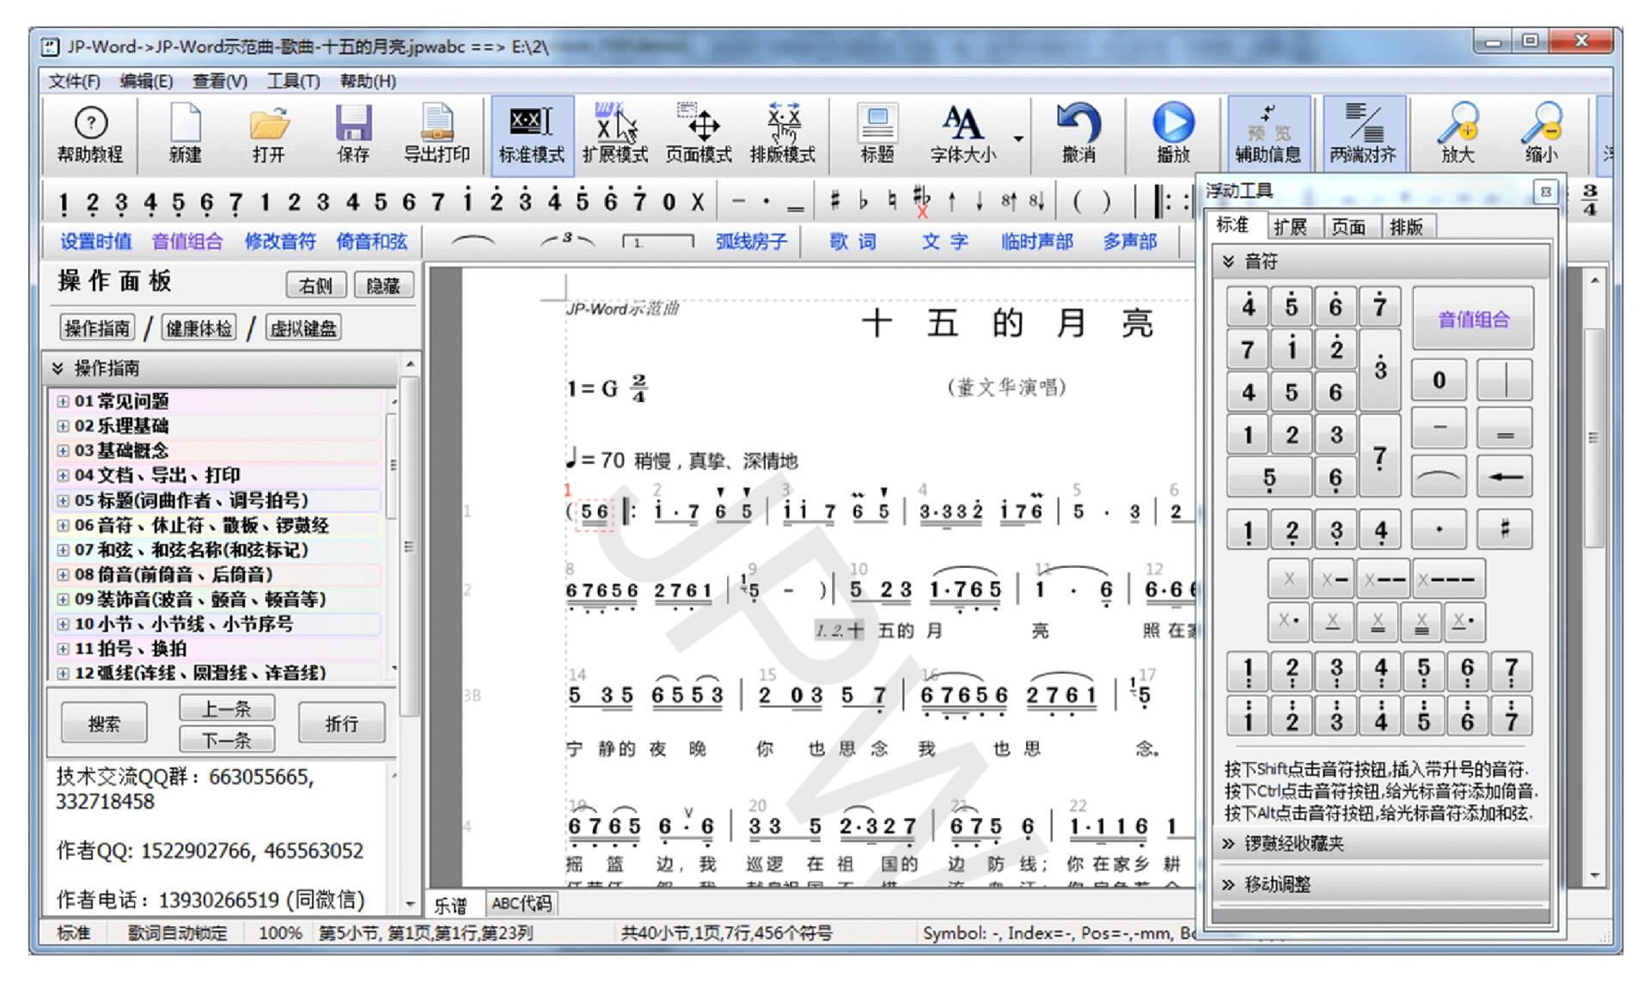Click the Save (保存) floppy icon
The height and width of the screenshot is (983, 1650).
(353, 125)
